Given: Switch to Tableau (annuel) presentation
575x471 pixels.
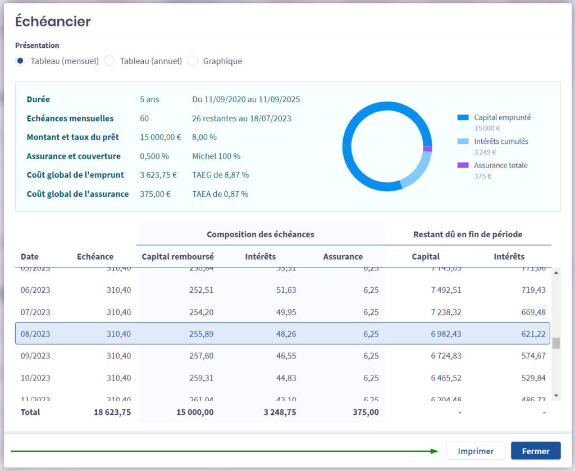Looking at the screenshot, I should pyautogui.click(x=110, y=61).
